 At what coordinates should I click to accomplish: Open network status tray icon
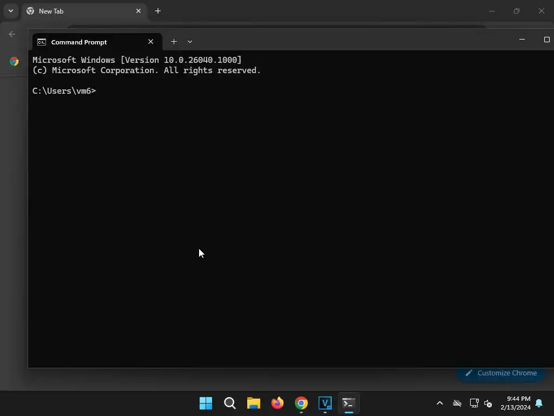coord(474,403)
